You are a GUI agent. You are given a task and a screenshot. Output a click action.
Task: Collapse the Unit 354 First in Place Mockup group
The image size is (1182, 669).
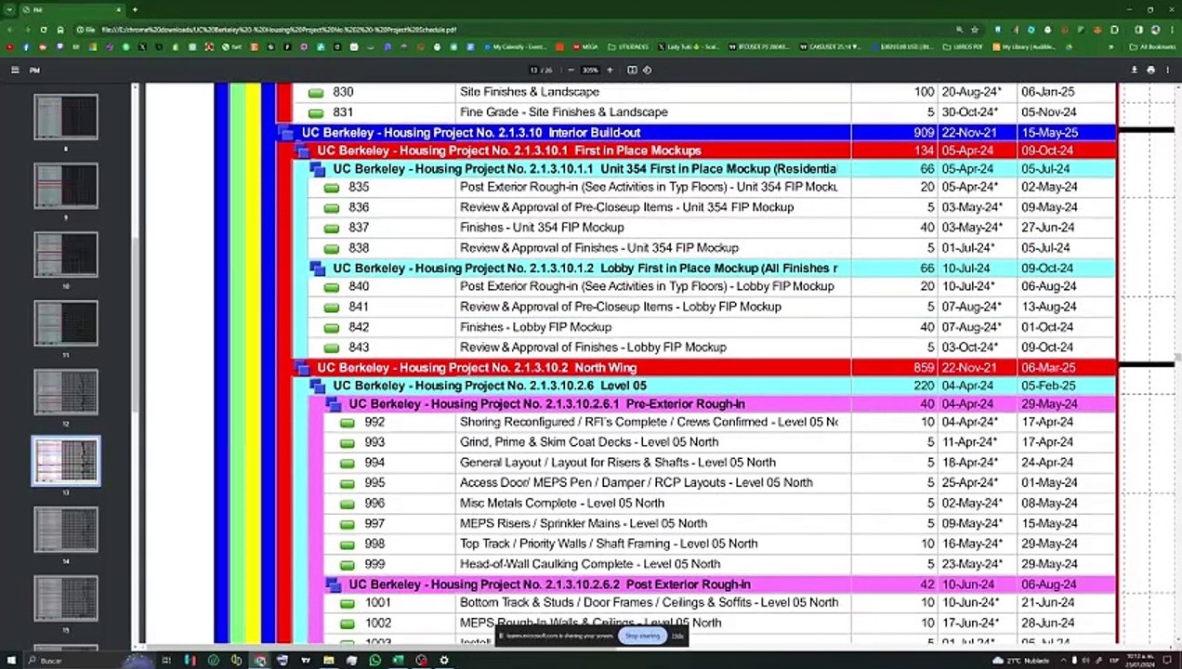[317, 170]
